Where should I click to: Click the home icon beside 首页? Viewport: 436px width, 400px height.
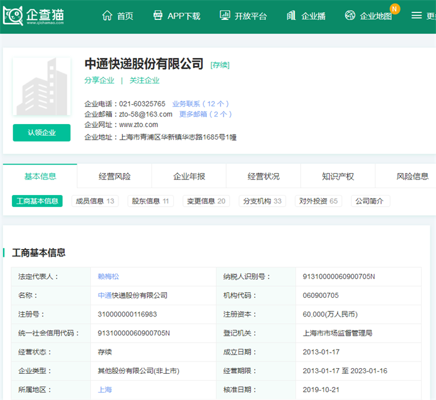point(107,16)
